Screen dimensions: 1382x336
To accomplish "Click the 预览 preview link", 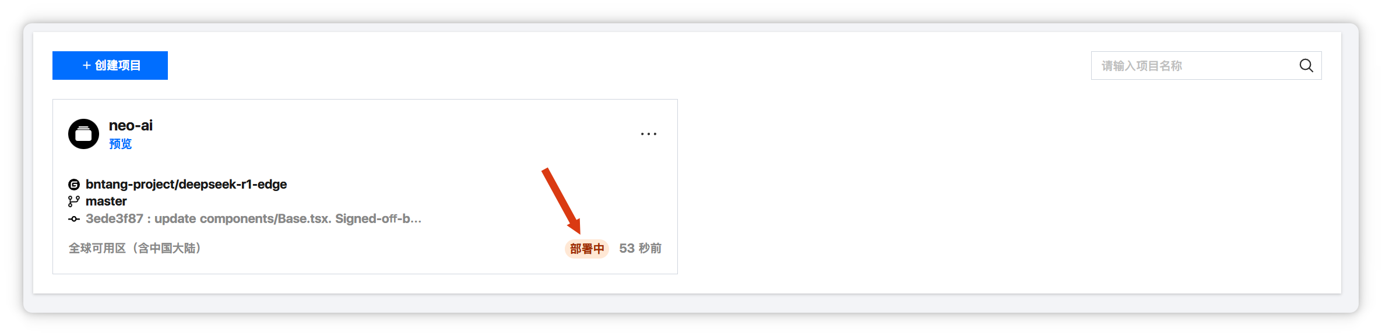I will point(120,144).
